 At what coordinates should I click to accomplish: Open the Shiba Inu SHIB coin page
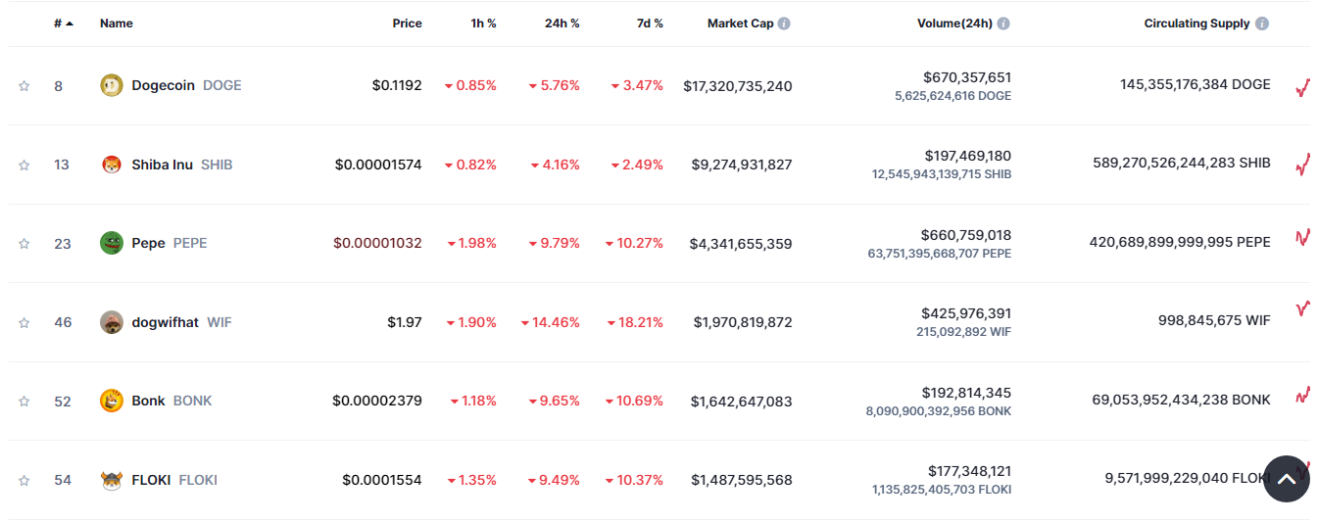(182, 165)
